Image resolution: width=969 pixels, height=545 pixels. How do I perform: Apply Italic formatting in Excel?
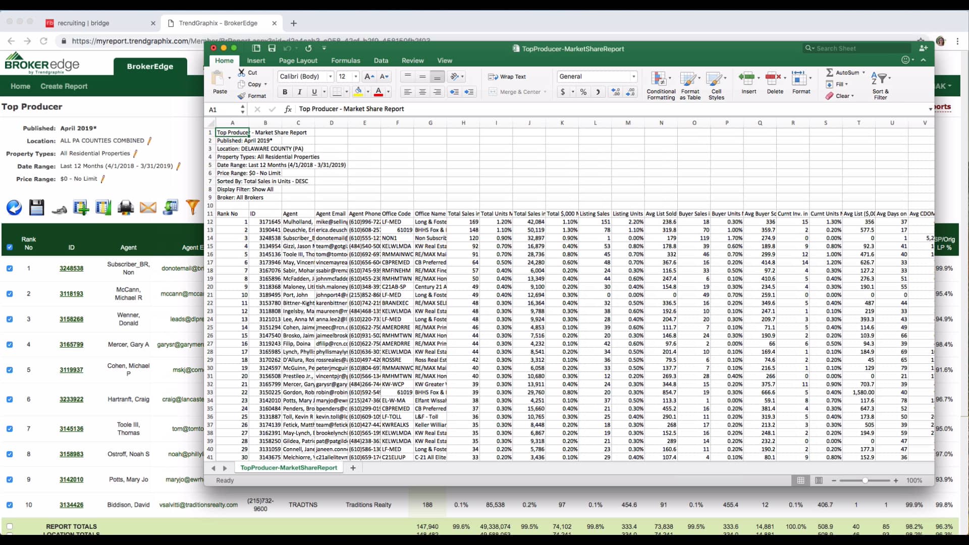(299, 92)
